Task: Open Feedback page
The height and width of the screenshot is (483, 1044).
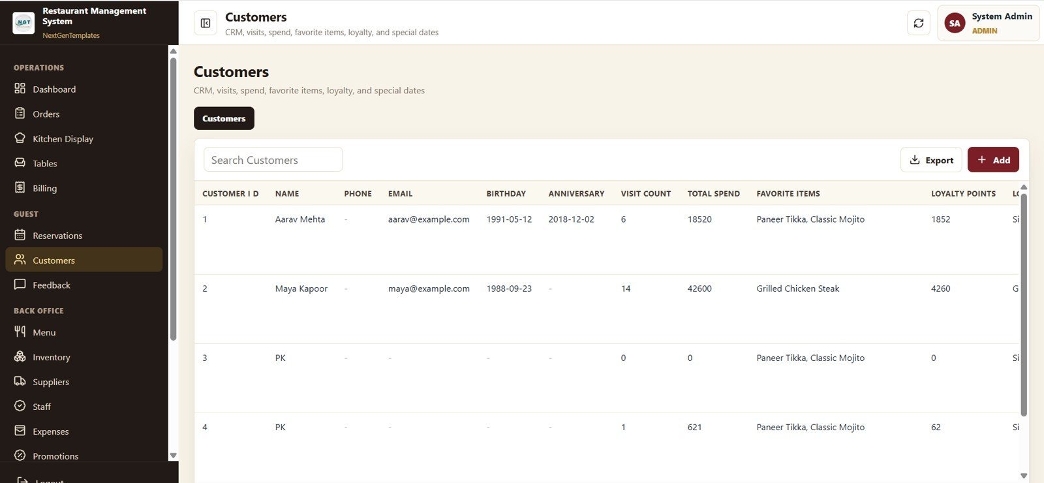Action: click(x=84, y=285)
